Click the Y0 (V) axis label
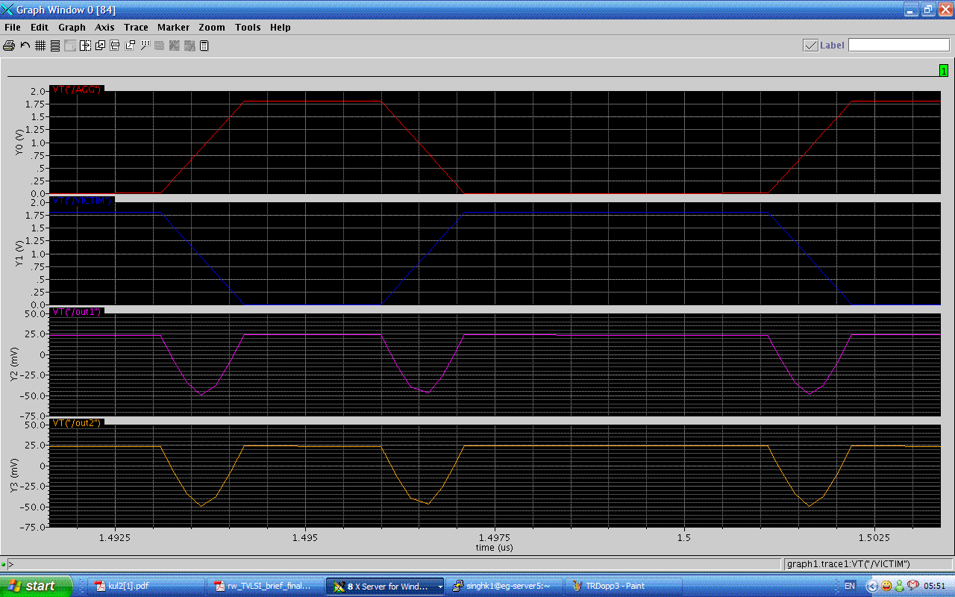The width and height of the screenshot is (955, 597). 18,143
